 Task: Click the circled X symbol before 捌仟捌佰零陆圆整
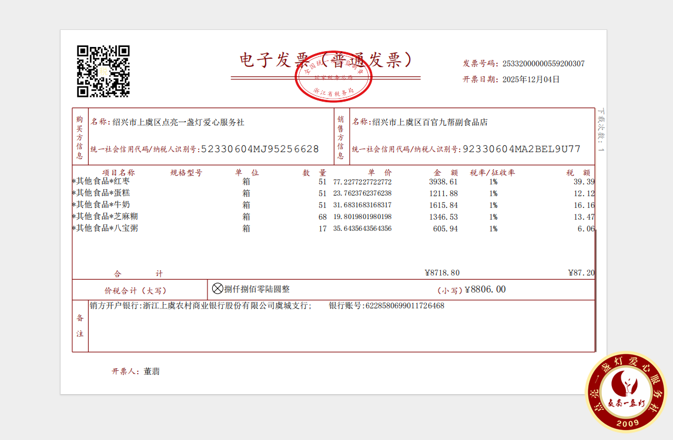point(217,288)
